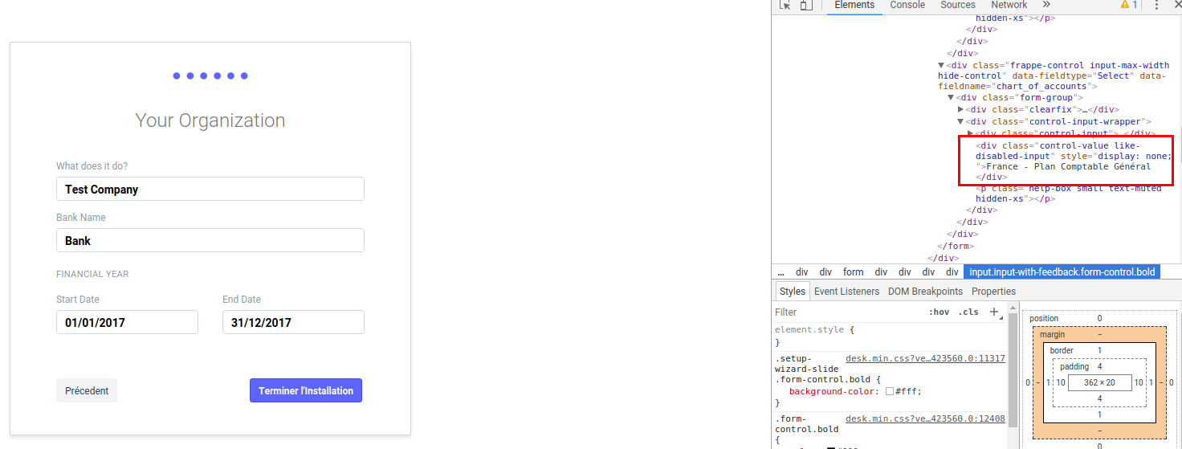Image resolution: width=1182 pixels, height=449 pixels.
Task: Focus the Bank Name input field
Action: coord(210,241)
